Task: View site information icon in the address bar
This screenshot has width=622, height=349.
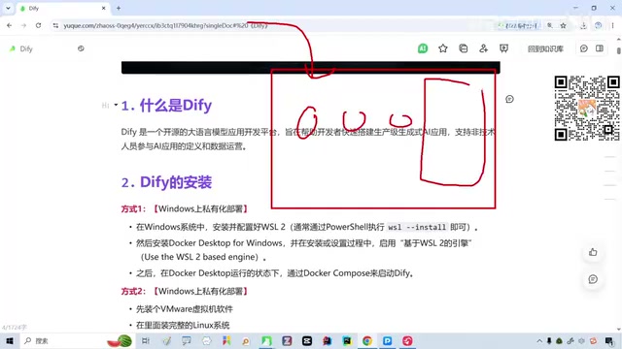Action: click(55, 25)
